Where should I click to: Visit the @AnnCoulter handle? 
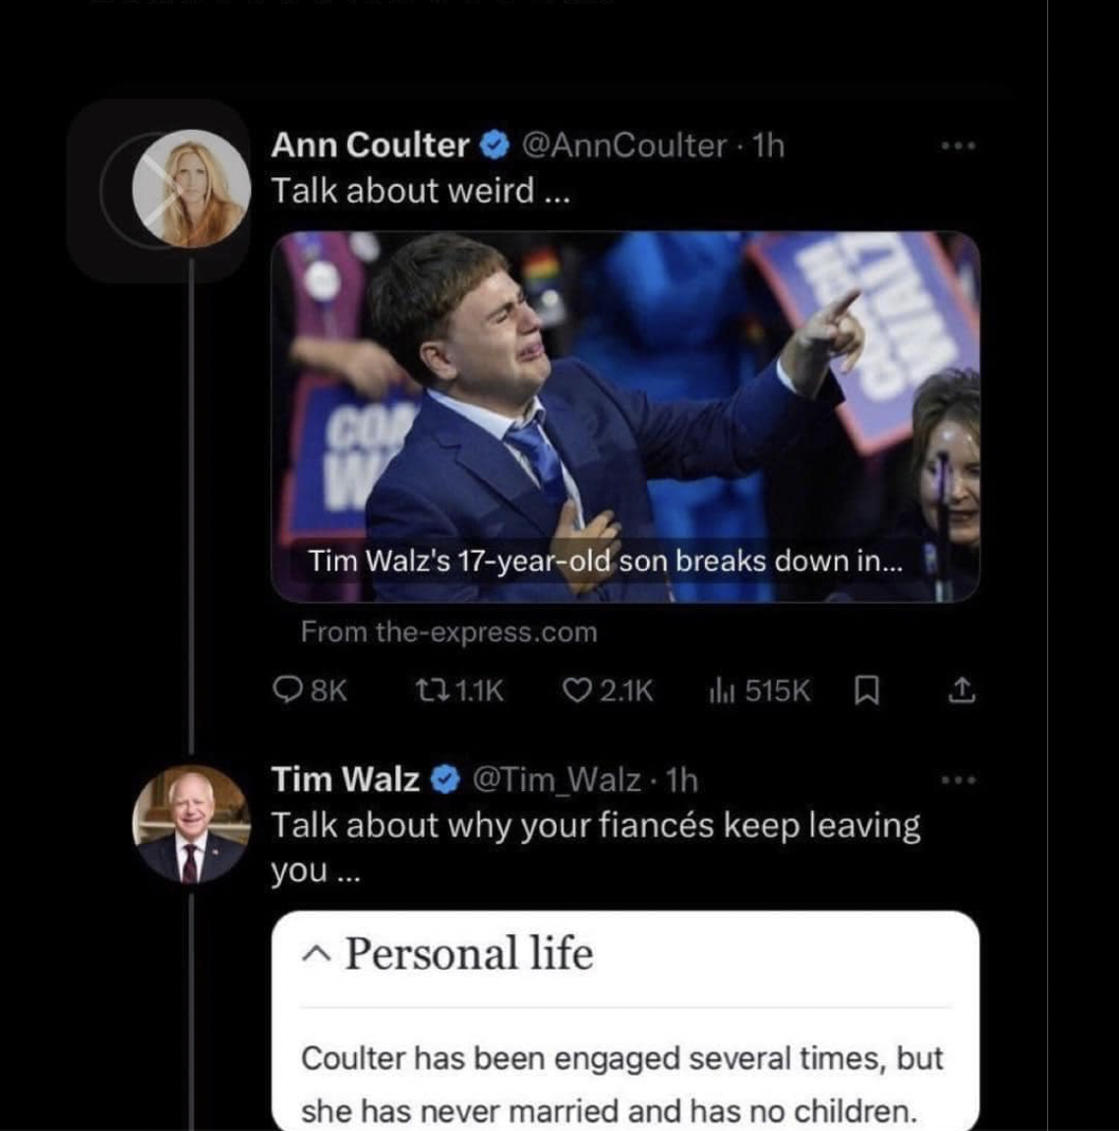click(623, 146)
